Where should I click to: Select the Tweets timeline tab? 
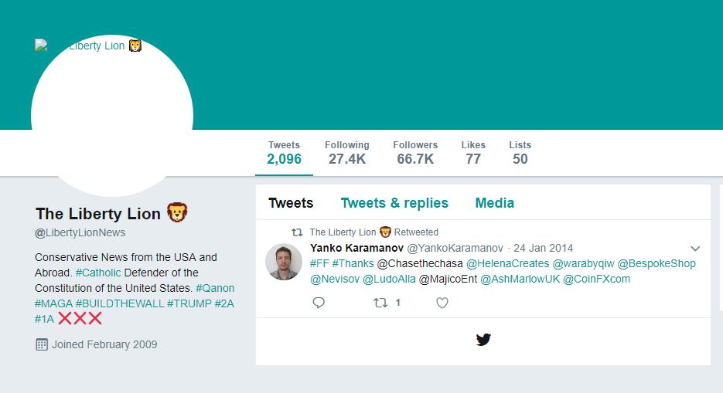[291, 203]
